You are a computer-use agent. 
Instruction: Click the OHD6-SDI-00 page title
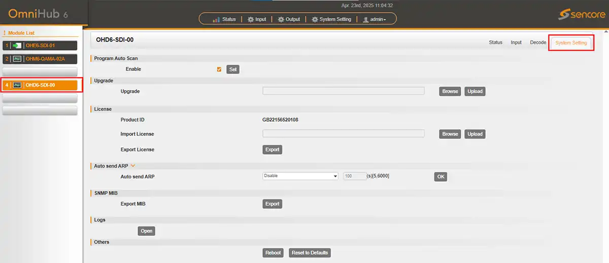[115, 40]
